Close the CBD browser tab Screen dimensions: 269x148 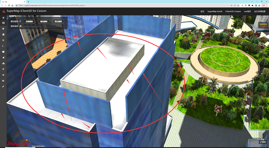24,2
